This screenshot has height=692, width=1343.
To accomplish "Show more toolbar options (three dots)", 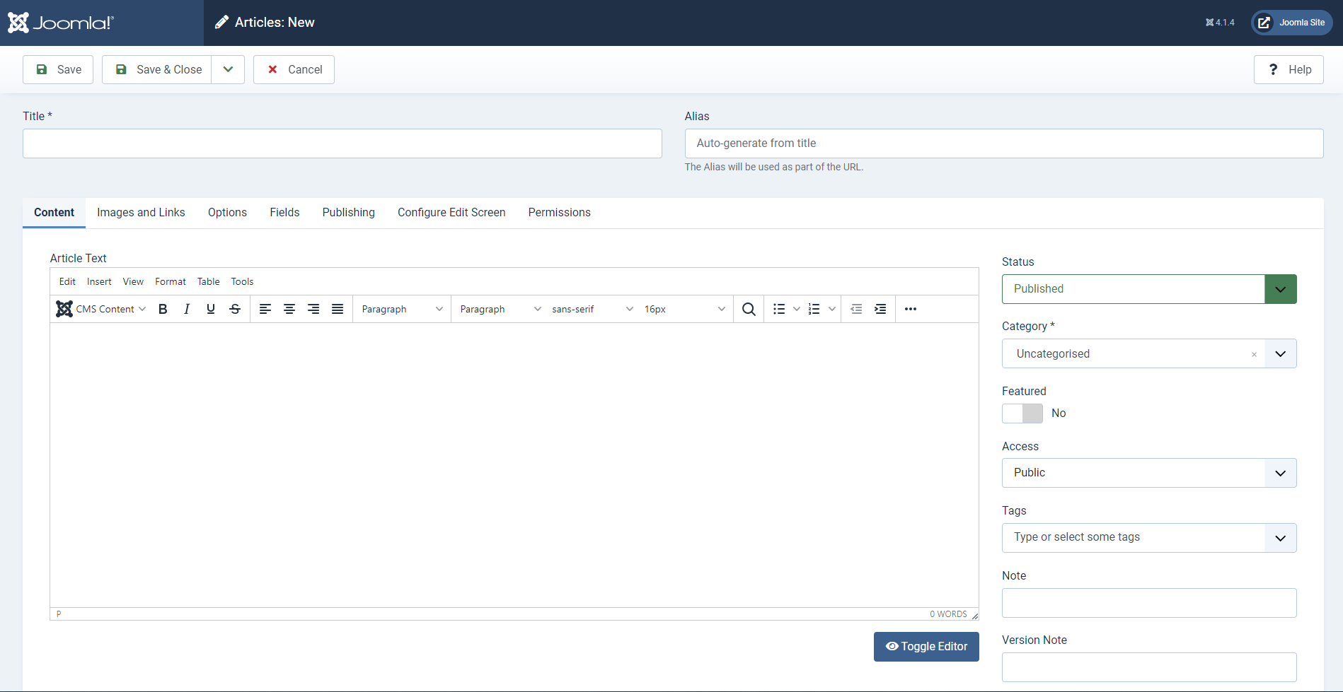I will click(x=911, y=309).
